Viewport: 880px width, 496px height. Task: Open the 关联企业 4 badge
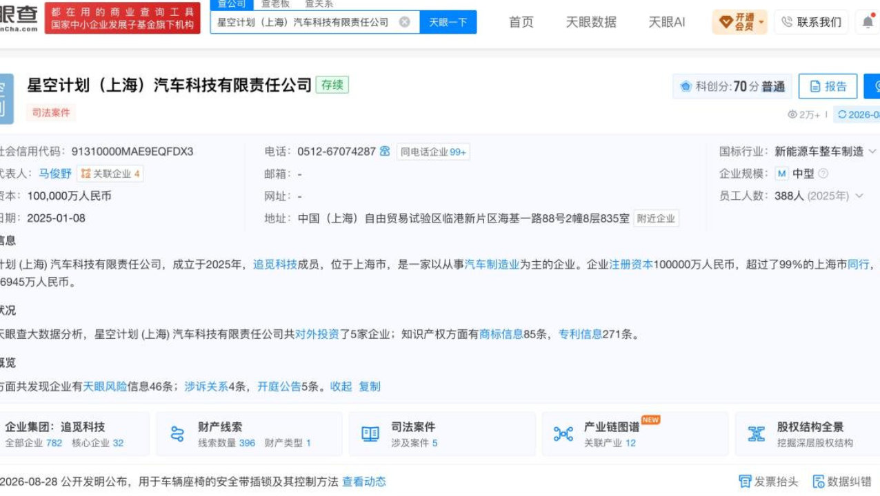110,174
